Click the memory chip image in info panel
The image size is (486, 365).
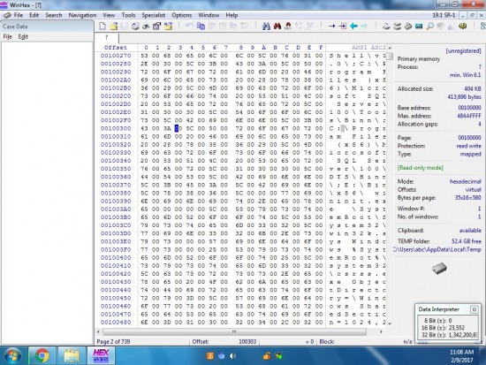[439, 269]
